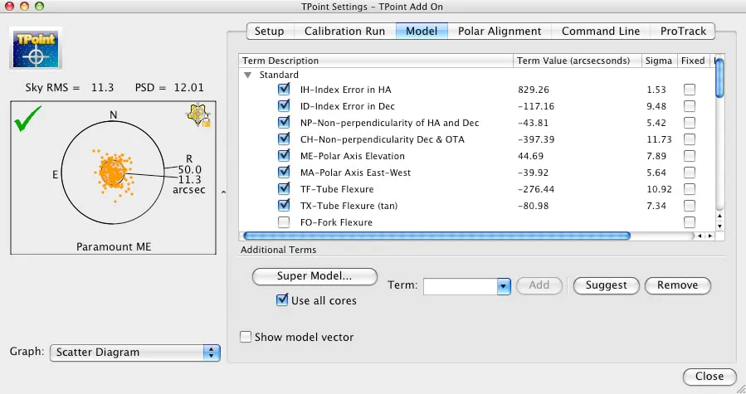The image size is (746, 394).
Task: Select the Model tab
Action: (422, 31)
